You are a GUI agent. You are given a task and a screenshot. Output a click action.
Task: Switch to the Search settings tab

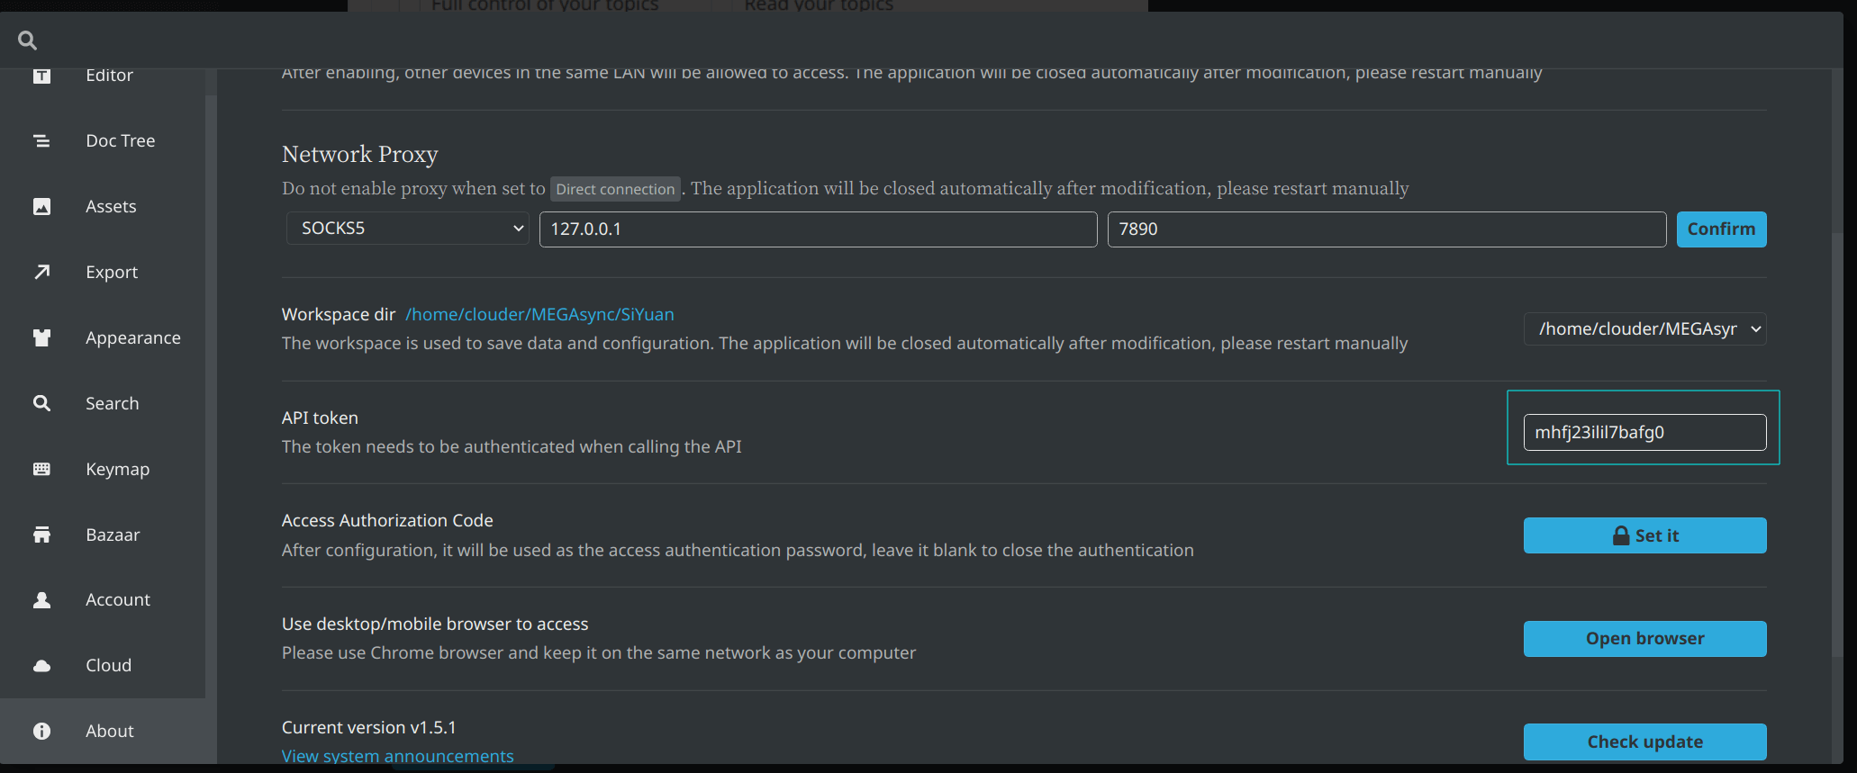coord(112,403)
